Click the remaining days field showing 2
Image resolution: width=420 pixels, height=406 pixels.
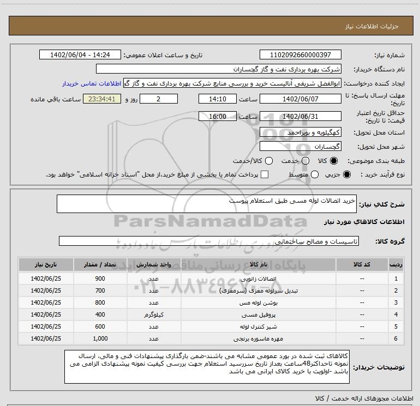(159, 99)
